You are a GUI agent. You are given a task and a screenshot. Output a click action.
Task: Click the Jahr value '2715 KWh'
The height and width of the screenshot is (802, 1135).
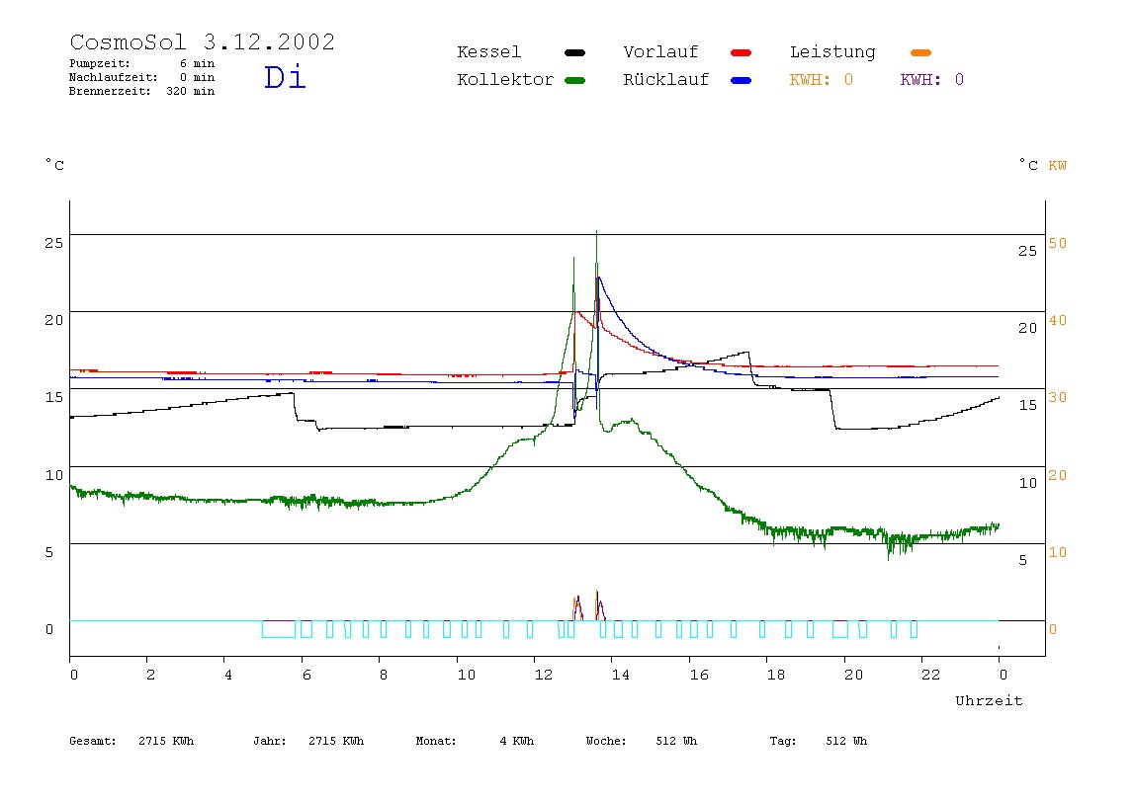click(x=336, y=741)
